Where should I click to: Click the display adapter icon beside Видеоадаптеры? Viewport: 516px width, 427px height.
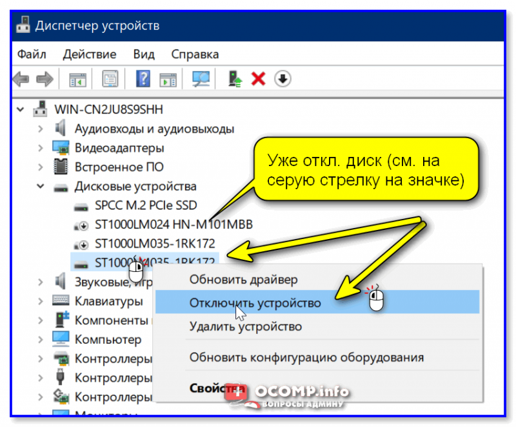pyautogui.click(x=61, y=147)
